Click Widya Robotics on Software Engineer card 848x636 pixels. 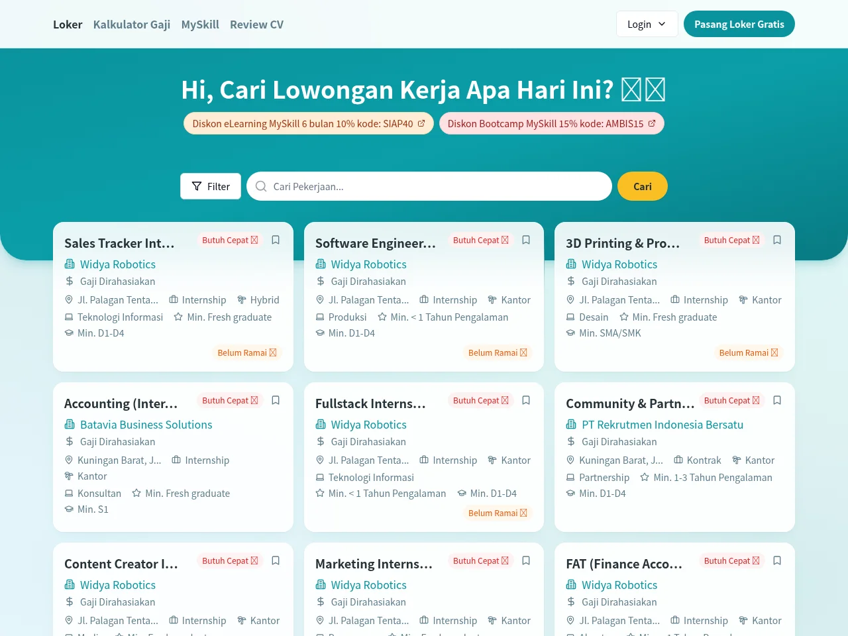point(369,264)
